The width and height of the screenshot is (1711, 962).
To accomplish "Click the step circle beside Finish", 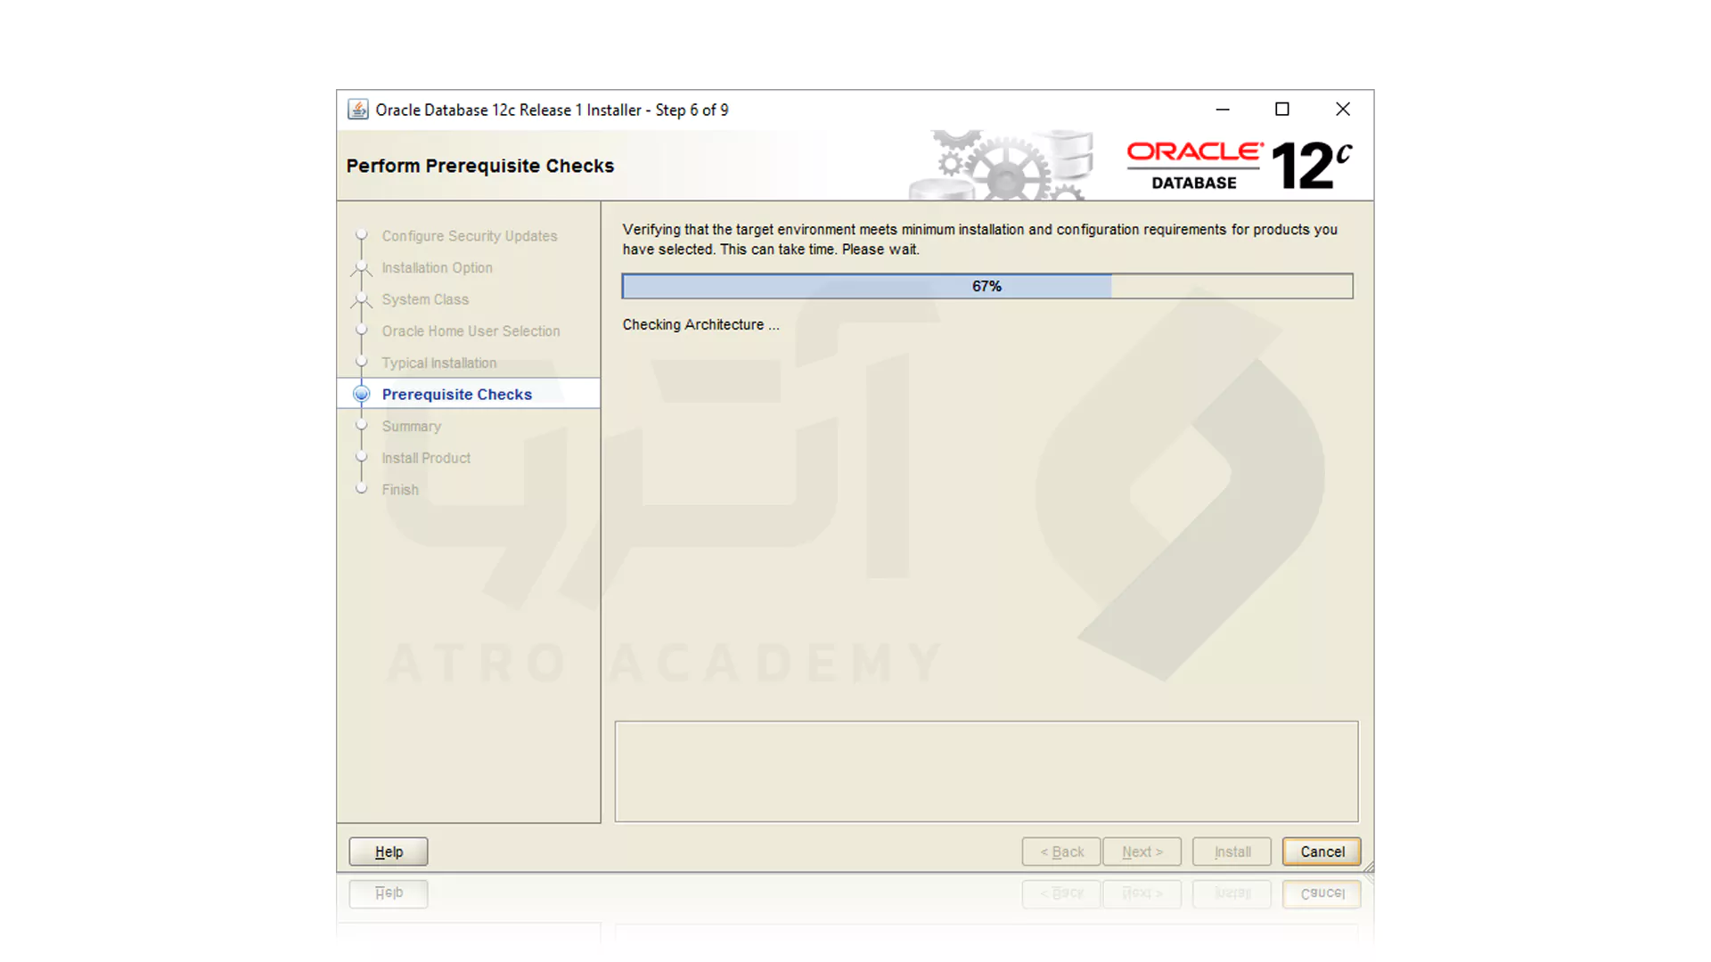I will [361, 488].
